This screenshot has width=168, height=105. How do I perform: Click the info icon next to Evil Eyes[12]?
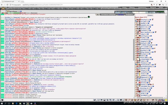click(151, 36)
